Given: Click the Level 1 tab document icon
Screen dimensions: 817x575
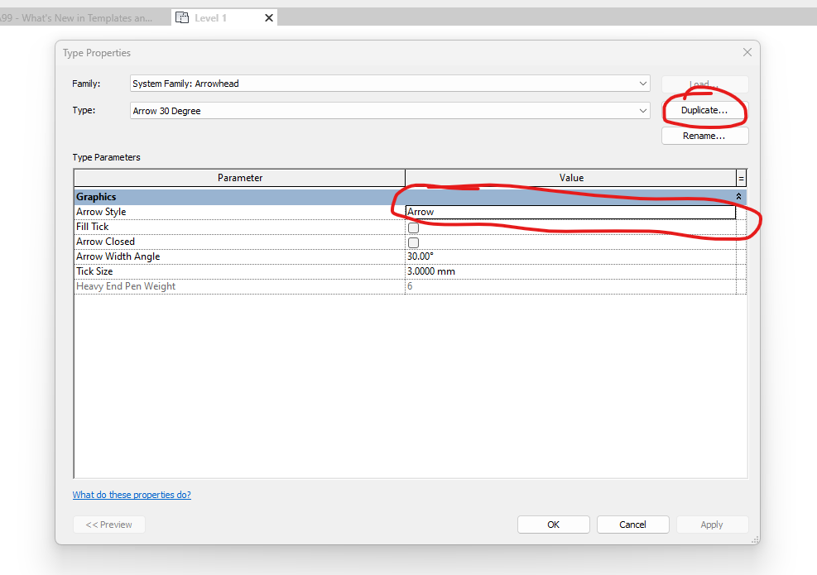Looking at the screenshot, I should (181, 17).
